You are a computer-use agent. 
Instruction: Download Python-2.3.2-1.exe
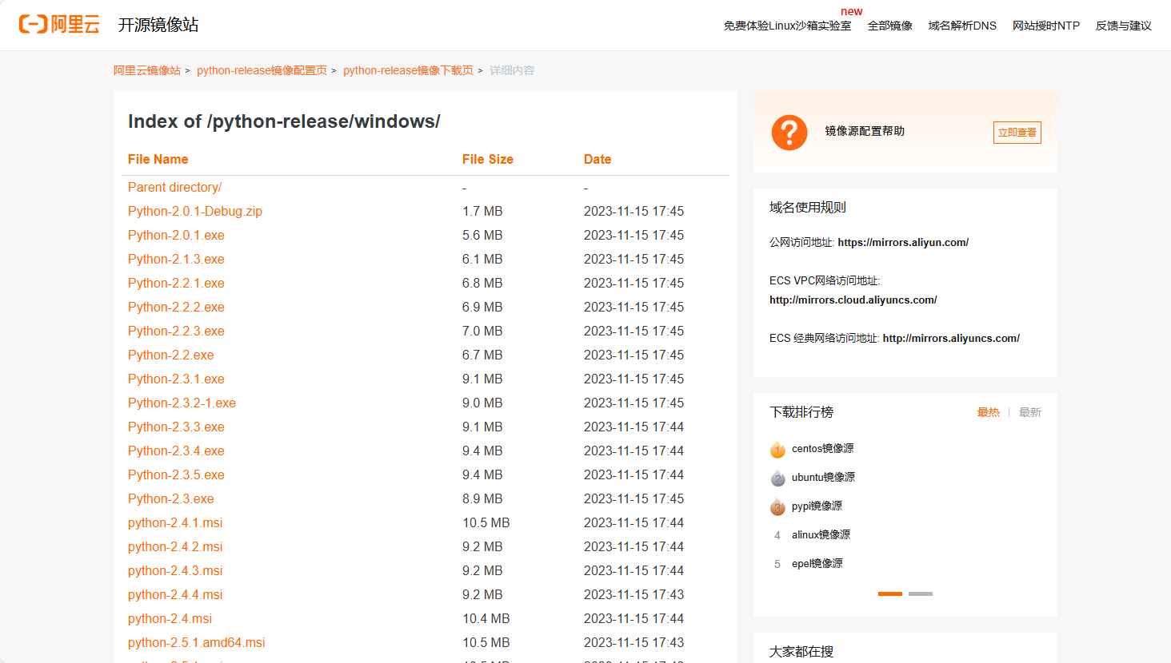(x=182, y=403)
